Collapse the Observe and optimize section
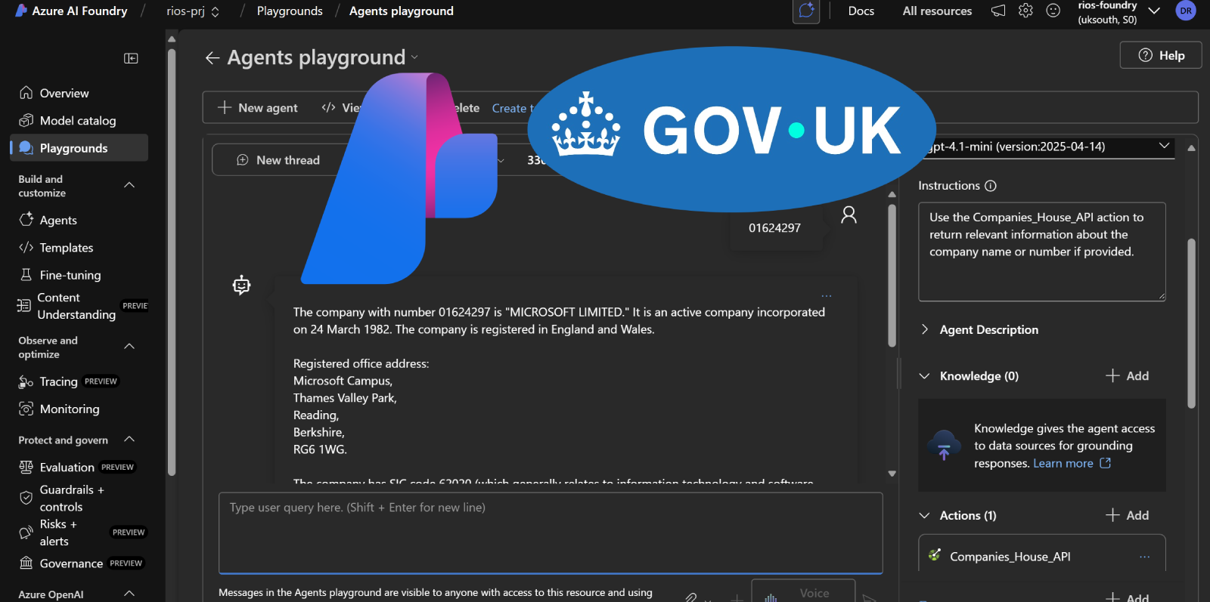Screen dimensions: 1210x602 point(129,347)
